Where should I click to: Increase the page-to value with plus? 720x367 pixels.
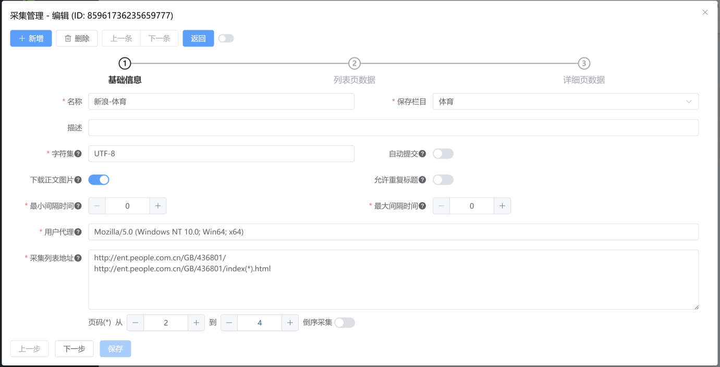(290, 323)
